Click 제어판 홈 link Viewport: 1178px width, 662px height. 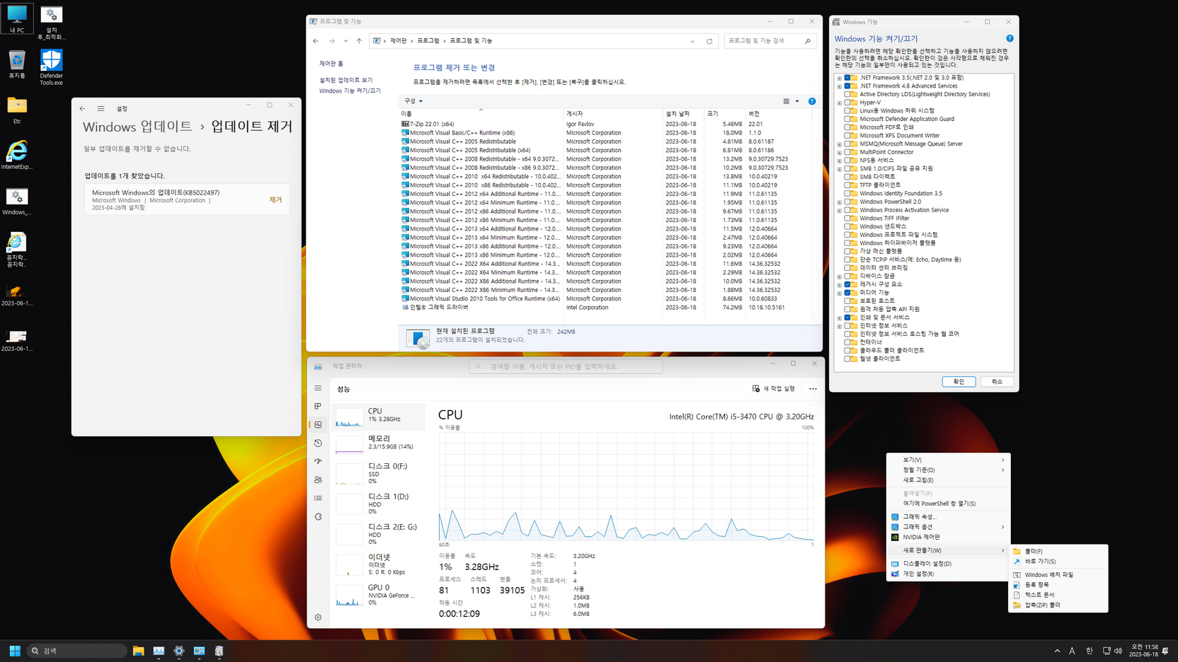[x=331, y=64]
